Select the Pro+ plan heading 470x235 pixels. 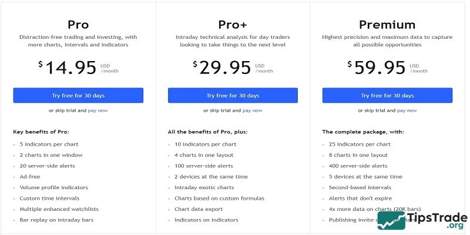(x=233, y=25)
